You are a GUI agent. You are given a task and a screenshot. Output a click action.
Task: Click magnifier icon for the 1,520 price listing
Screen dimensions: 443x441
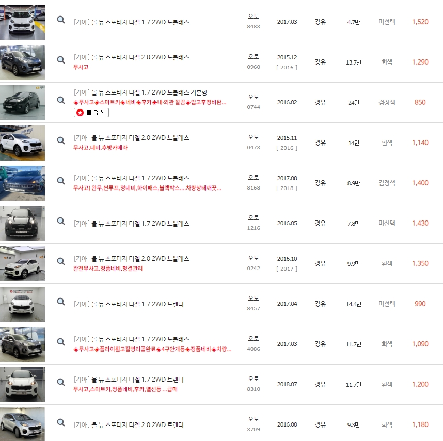pos(61,20)
